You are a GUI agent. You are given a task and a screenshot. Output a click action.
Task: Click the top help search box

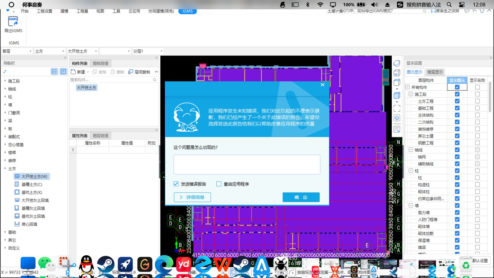[377, 11]
